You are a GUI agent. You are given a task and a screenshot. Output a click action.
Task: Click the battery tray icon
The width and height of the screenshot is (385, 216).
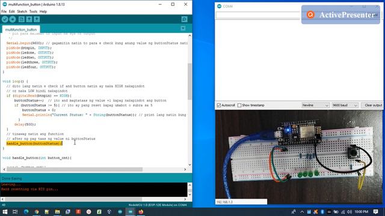point(336,212)
